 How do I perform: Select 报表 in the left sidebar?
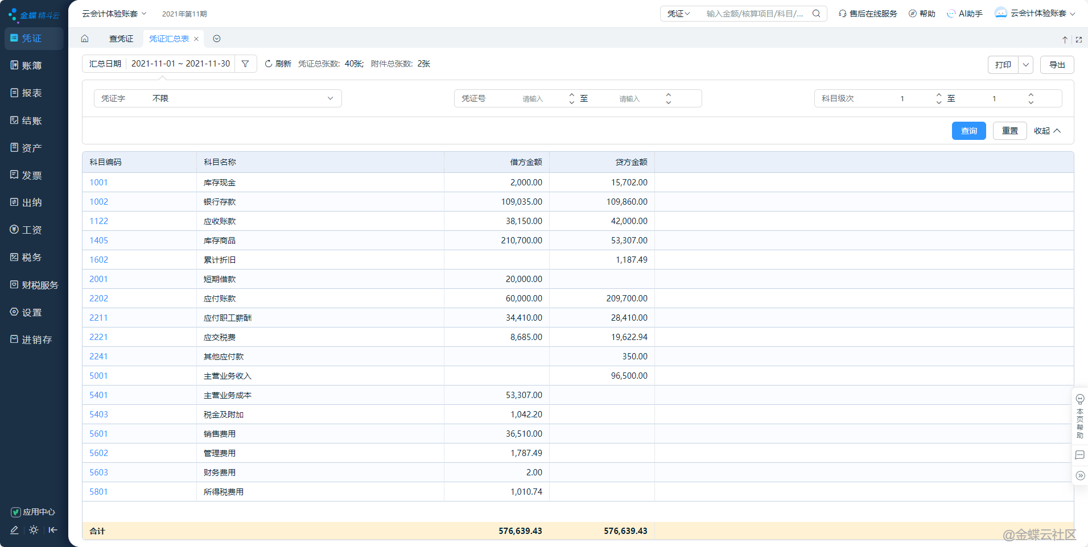coord(31,93)
